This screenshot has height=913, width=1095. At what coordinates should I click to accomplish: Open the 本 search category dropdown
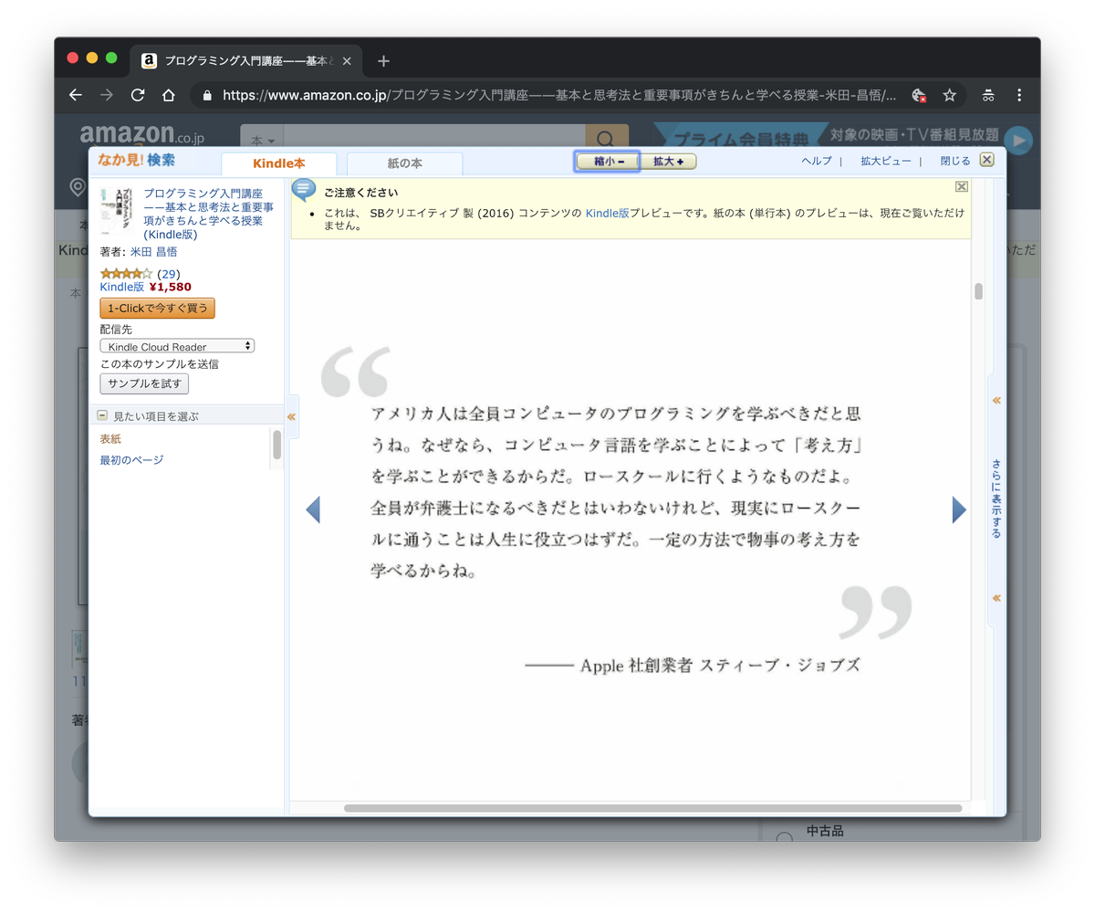[262, 140]
